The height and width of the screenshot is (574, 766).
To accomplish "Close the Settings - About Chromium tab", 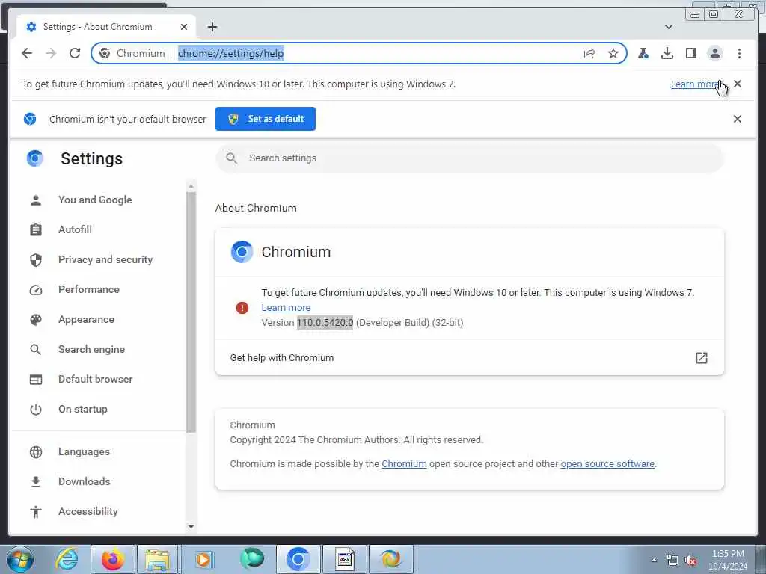I will 184,27.
